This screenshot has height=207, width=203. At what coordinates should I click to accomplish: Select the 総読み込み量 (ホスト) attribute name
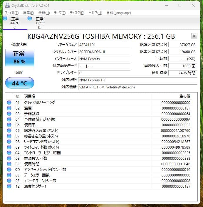pos(41,130)
